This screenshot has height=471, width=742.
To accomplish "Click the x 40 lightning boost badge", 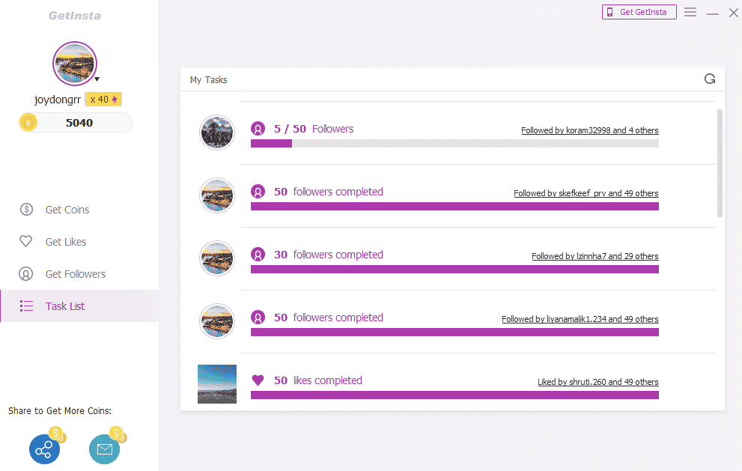I will (103, 100).
